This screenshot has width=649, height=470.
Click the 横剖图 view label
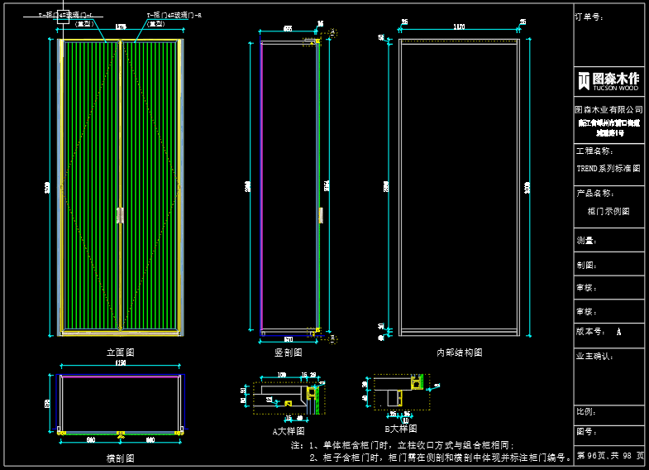tap(120, 458)
